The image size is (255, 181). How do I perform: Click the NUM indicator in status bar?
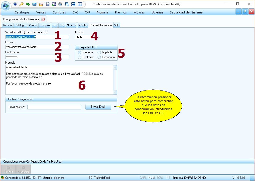click(x=151, y=178)
